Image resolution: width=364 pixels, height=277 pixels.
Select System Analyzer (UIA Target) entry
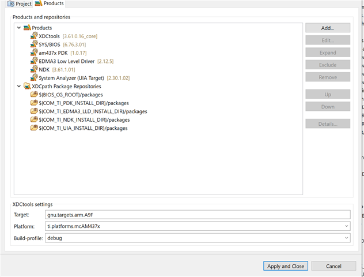(x=80, y=78)
